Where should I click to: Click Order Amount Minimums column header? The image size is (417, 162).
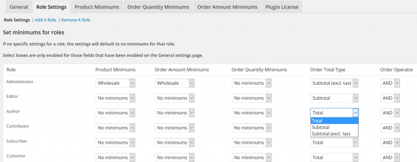[x=182, y=70]
